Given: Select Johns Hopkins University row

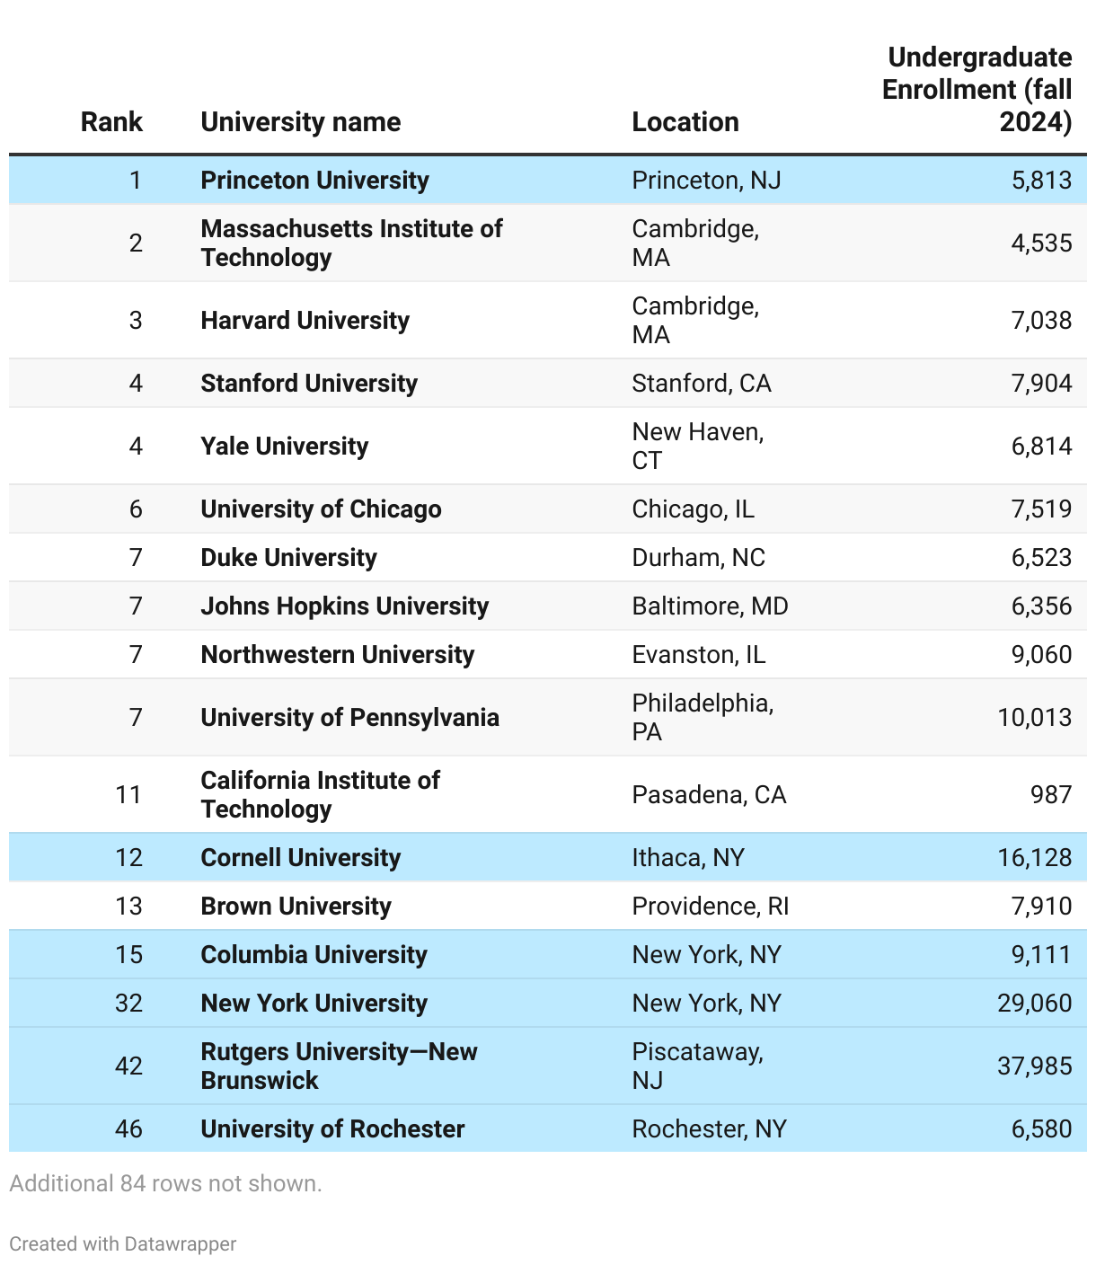Looking at the screenshot, I should tap(548, 606).
